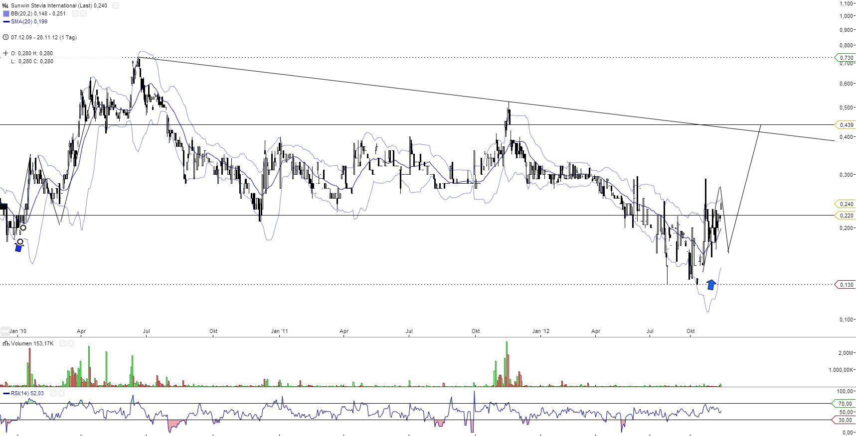Select the 0,130 price level label
Viewport: 856px width, 436px height.
tap(845, 285)
